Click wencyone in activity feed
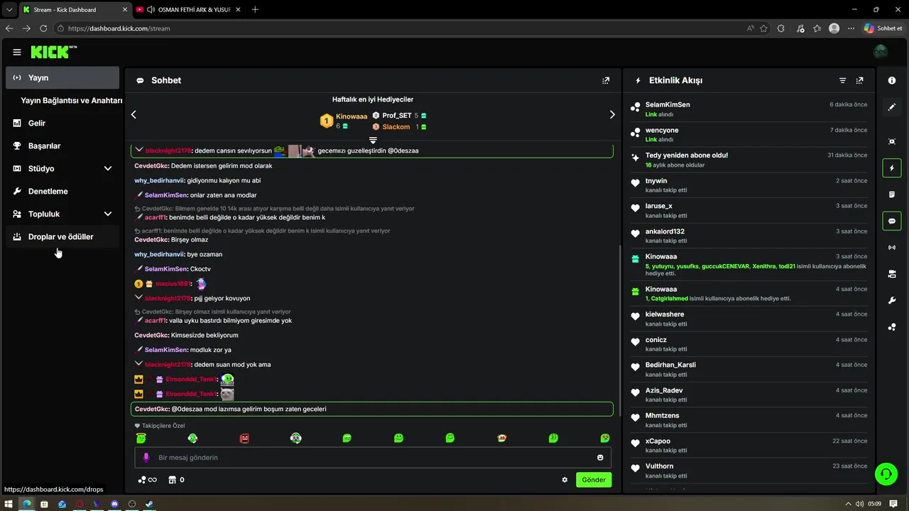The width and height of the screenshot is (909, 511). 662,130
